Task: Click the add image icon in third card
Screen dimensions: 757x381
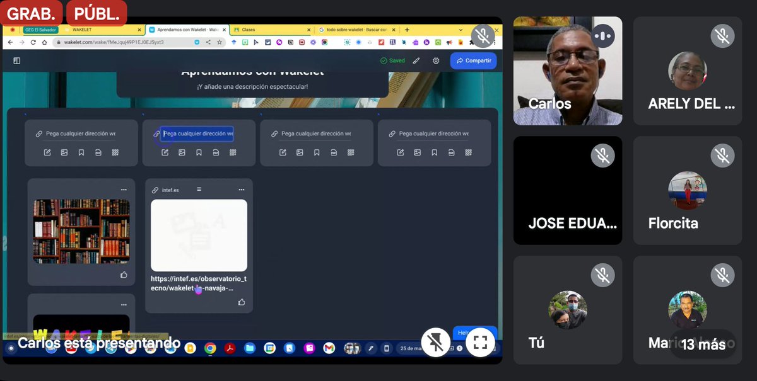Action: pyautogui.click(x=300, y=152)
